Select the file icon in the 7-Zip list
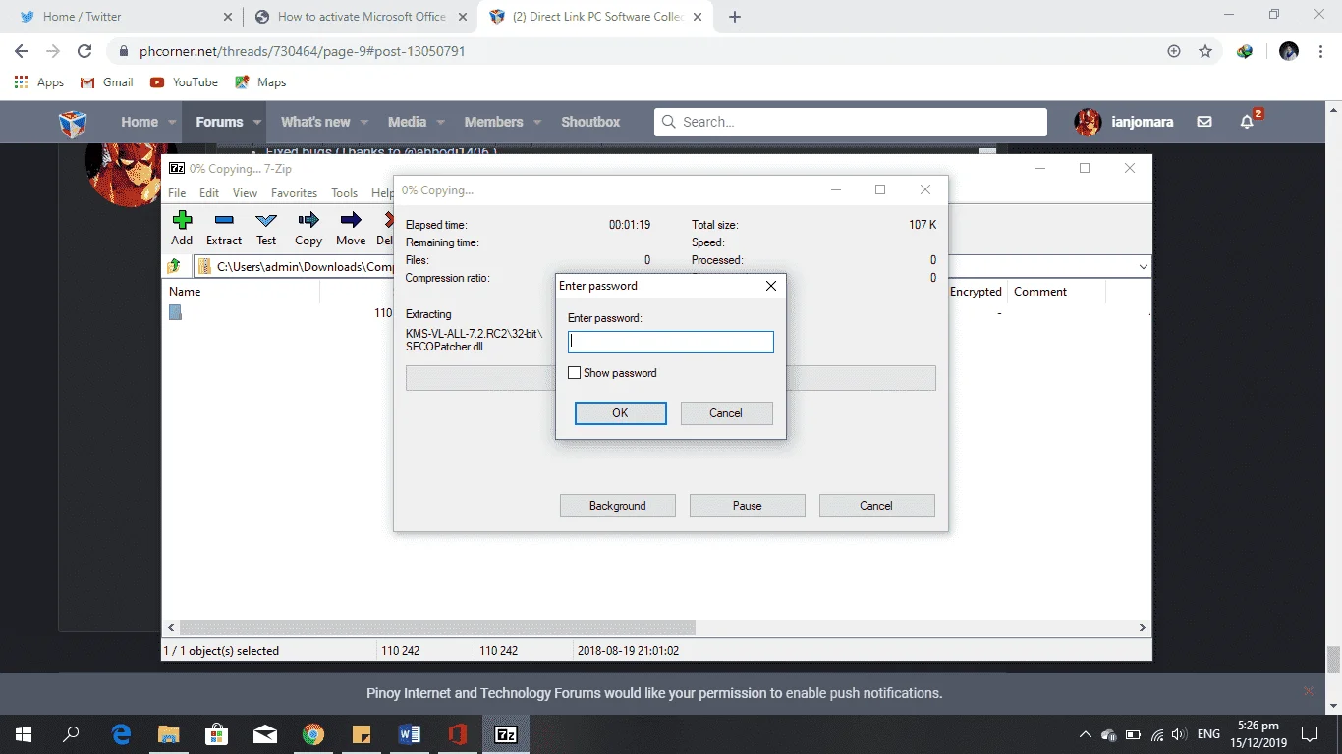Viewport: 1342px width, 754px height. point(175,312)
